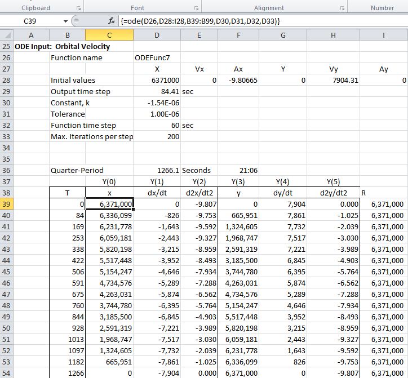
Task: Select the Max. Iterations value 200 cell
Action: click(157, 136)
